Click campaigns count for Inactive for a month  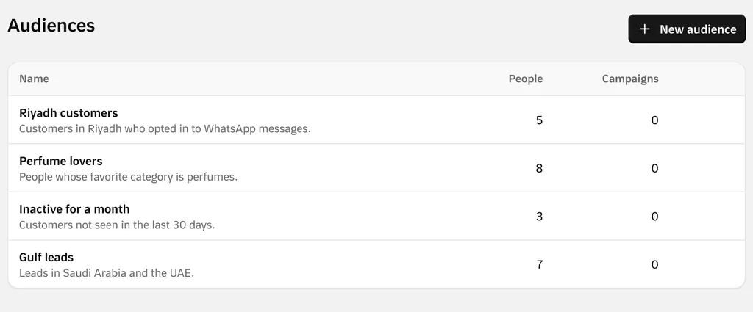(x=654, y=217)
